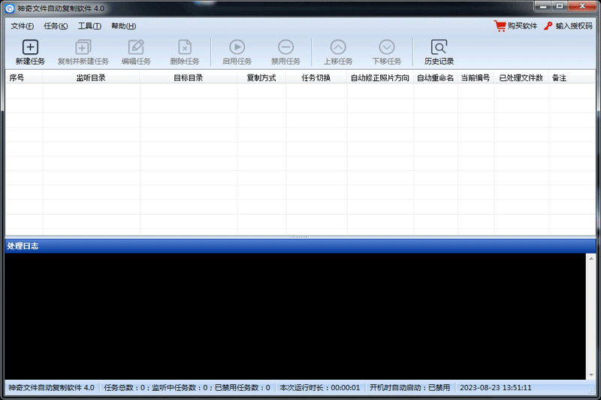
Task: Click the 自动重命名 column header
Action: (436, 78)
